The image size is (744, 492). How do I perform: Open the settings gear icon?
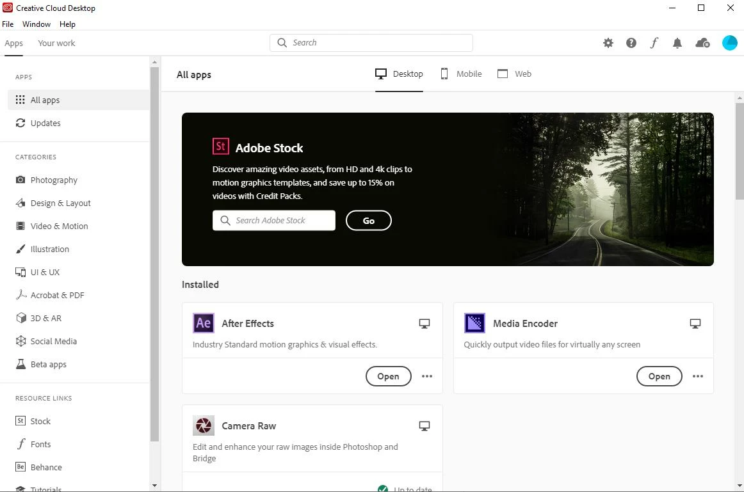click(x=608, y=43)
